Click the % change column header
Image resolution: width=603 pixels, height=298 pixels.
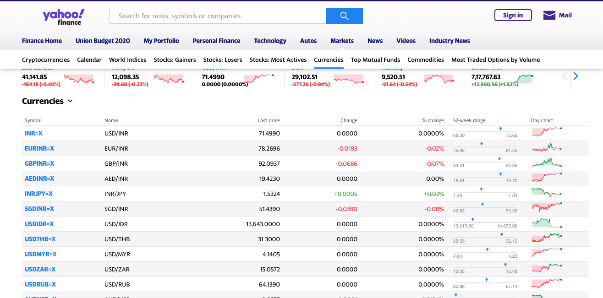point(433,120)
